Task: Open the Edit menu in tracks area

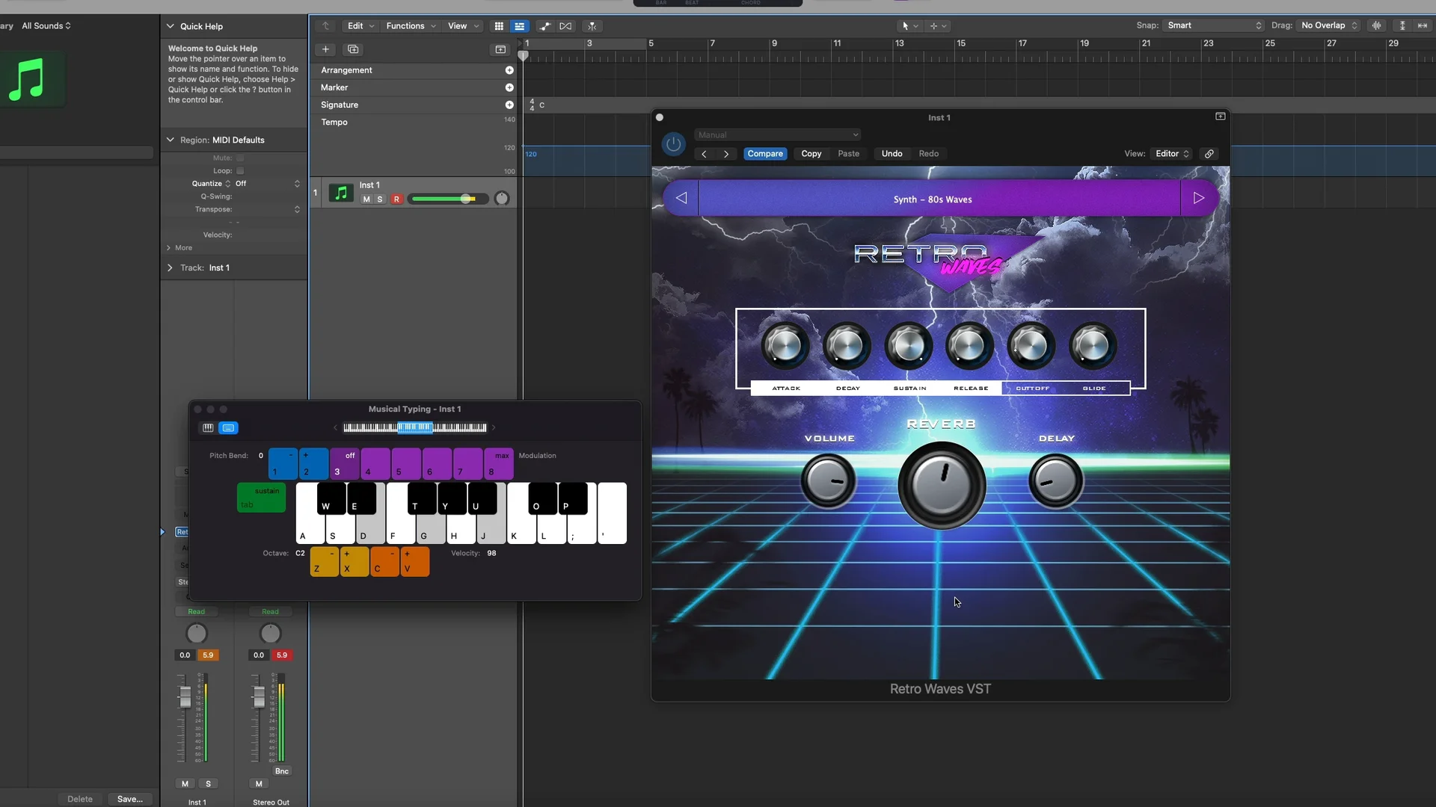Action: click(x=360, y=26)
